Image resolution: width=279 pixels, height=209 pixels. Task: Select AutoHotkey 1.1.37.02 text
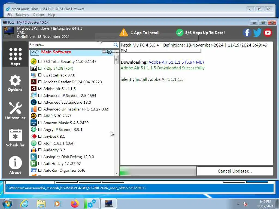62,164
